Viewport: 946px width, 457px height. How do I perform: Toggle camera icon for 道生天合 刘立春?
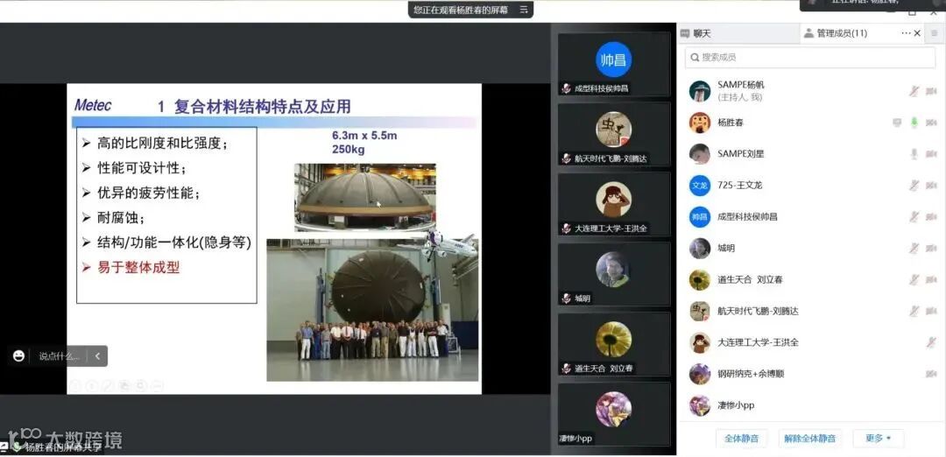click(931, 279)
